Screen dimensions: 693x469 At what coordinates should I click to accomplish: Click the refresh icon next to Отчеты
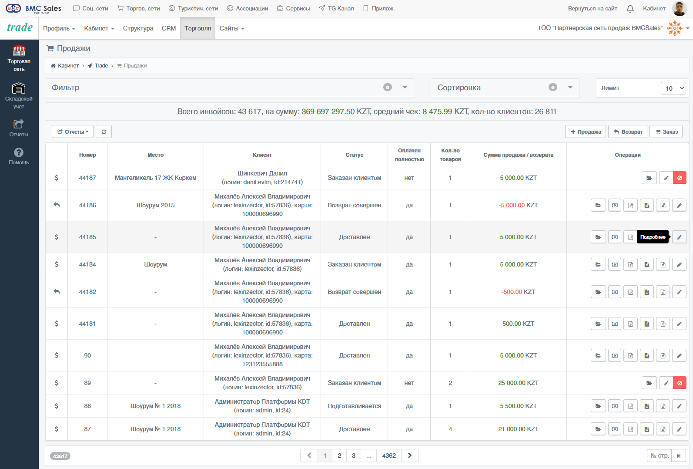(x=104, y=132)
